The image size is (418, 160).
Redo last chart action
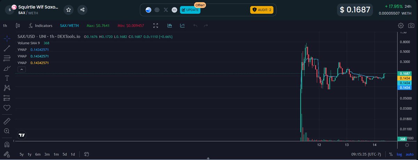point(206,26)
